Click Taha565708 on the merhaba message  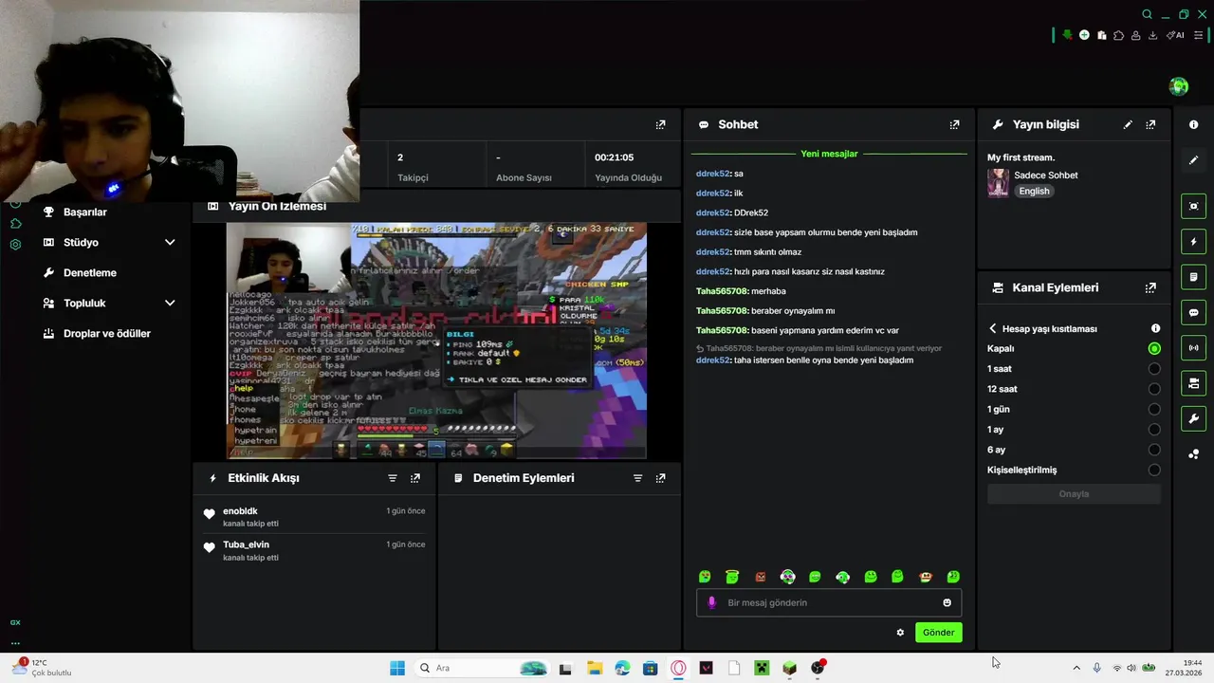click(722, 291)
